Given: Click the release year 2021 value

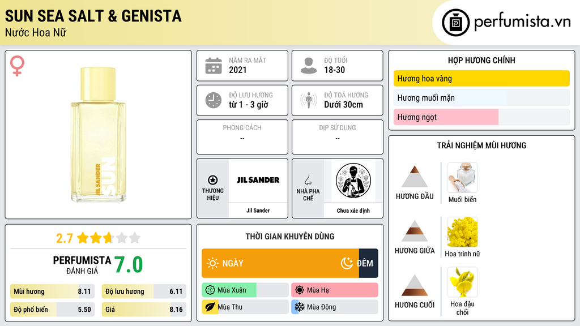Looking at the screenshot, I should point(238,70).
